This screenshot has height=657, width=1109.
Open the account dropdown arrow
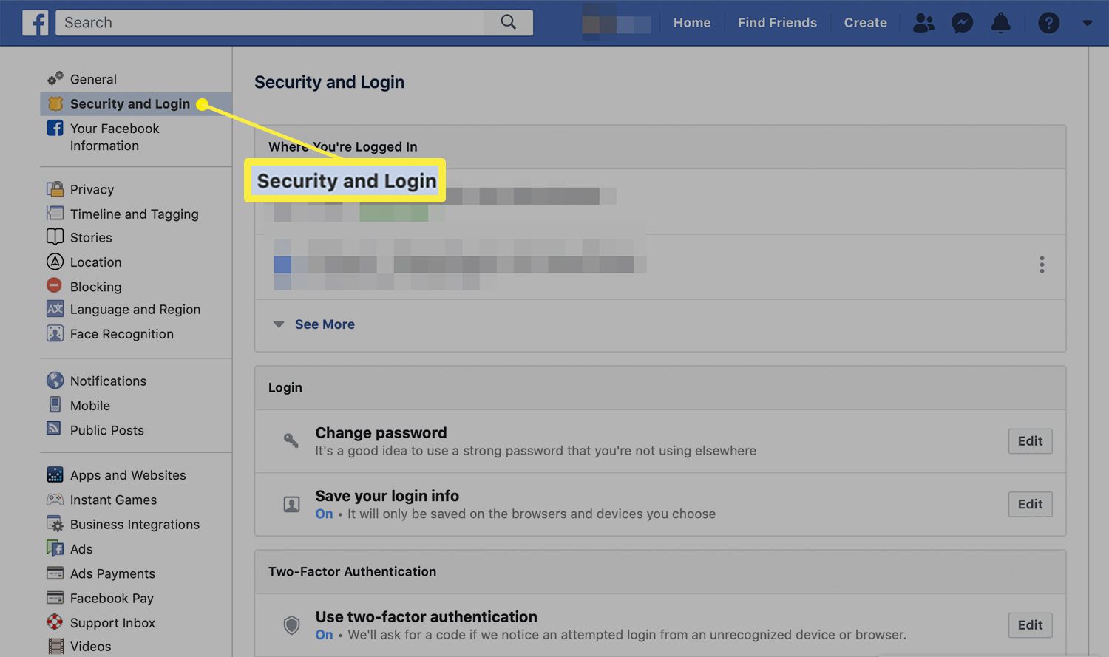click(x=1087, y=23)
